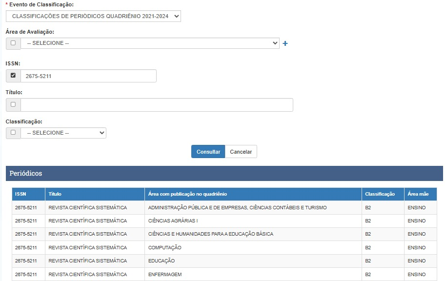Expand the Área de Avaliação select list
The width and height of the screenshot is (446, 281).
[150, 43]
